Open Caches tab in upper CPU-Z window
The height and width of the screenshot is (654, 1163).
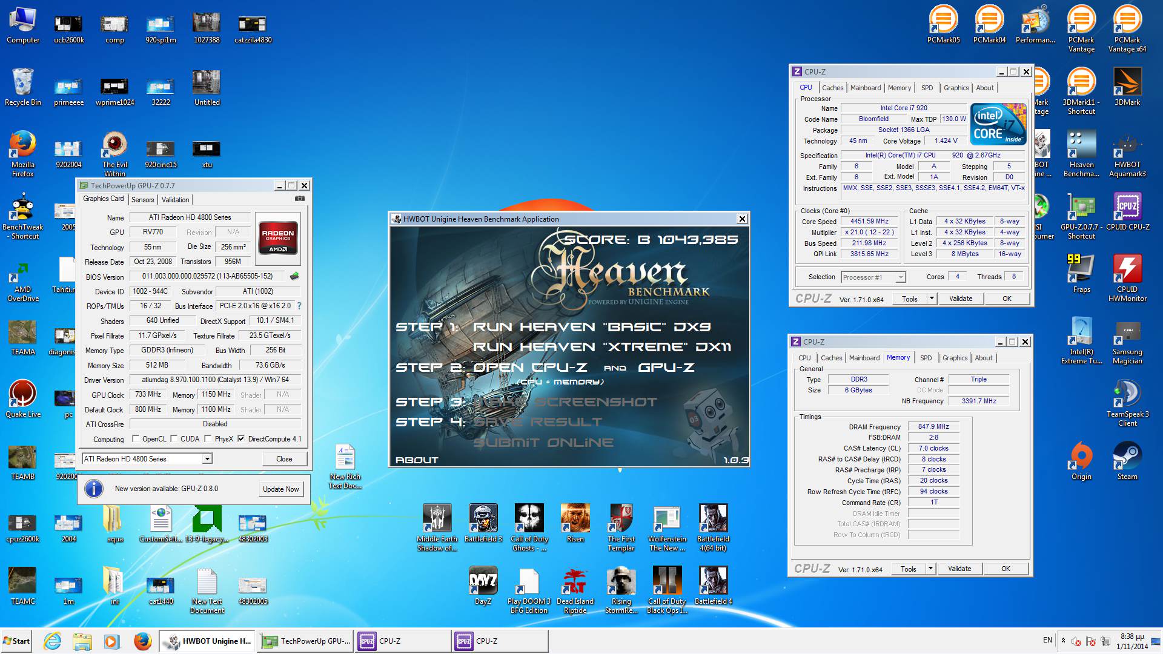832,88
